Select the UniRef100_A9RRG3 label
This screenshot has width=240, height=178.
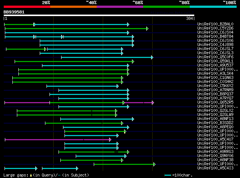pos(215,152)
